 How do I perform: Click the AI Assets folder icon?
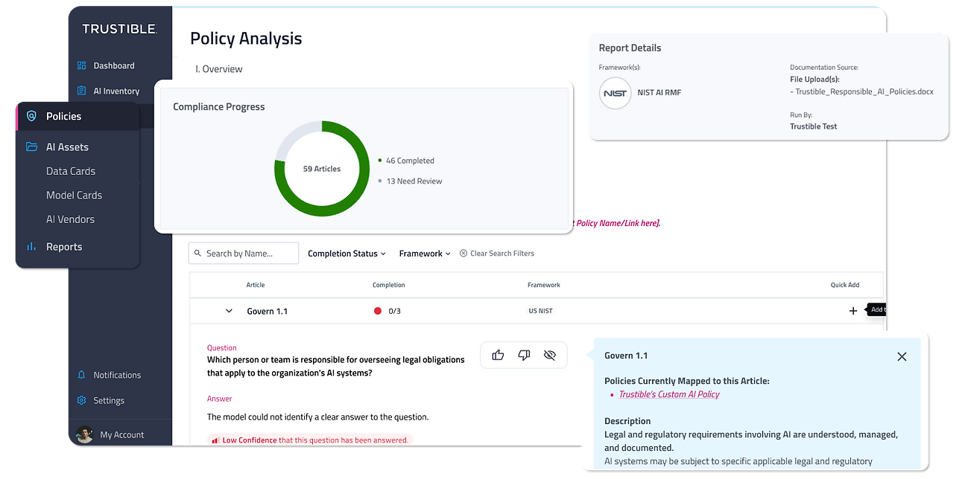point(31,147)
